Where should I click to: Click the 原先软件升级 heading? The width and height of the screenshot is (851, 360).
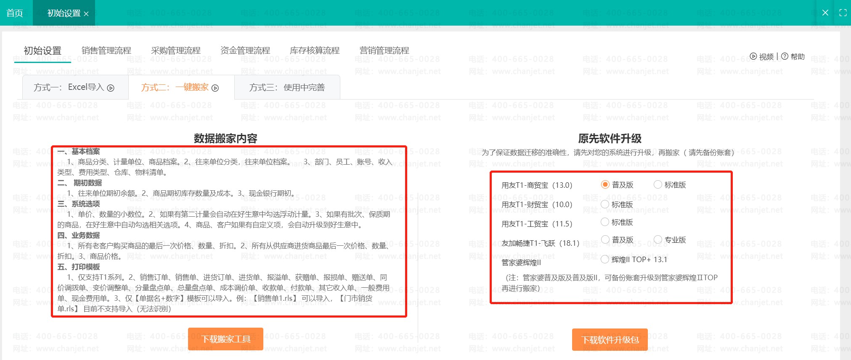pyautogui.click(x=610, y=138)
